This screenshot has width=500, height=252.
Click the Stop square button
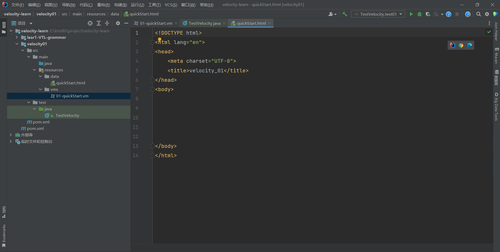[x=457, y=14]
